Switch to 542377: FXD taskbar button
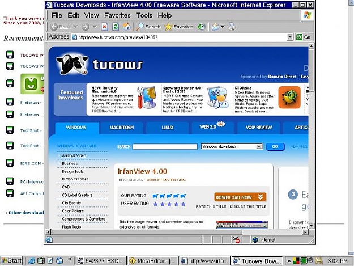The image size is (354, 266). click(101, 261)
